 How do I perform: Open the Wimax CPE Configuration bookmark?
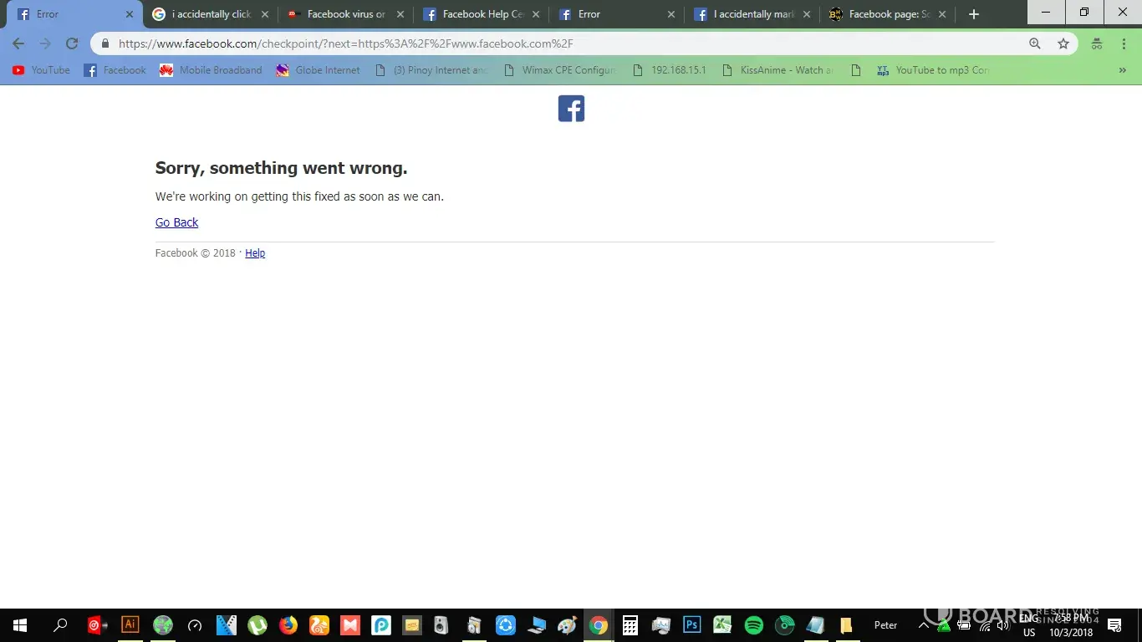tap(560, 70)
